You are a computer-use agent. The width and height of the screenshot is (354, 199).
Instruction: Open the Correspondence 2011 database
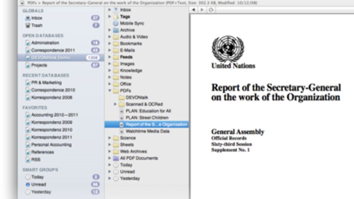[x=53, y=51]
